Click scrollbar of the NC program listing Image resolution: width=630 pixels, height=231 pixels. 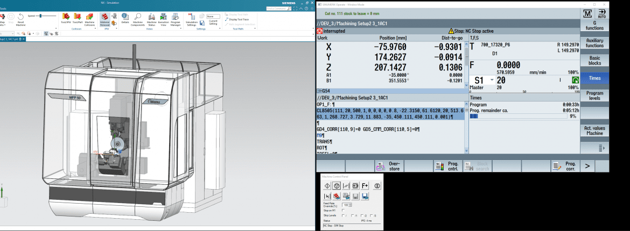pos(466,127)
